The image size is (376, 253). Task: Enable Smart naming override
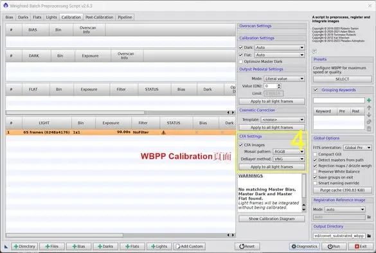(x=315, y=183)
